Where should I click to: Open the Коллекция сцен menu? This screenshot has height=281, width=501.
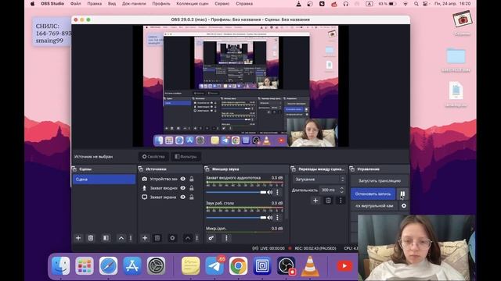click(x=193, y=4)
